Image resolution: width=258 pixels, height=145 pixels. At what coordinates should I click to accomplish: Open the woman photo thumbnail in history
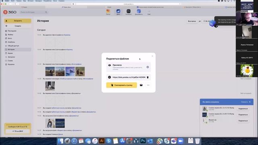[50, 123]
